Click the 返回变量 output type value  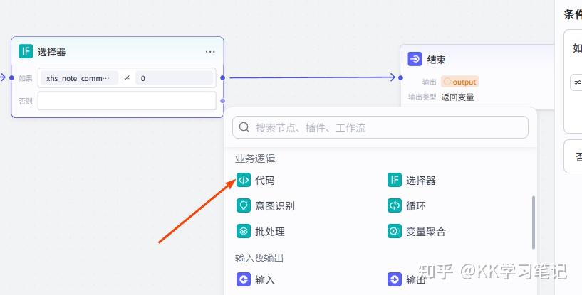pos(457,97)
